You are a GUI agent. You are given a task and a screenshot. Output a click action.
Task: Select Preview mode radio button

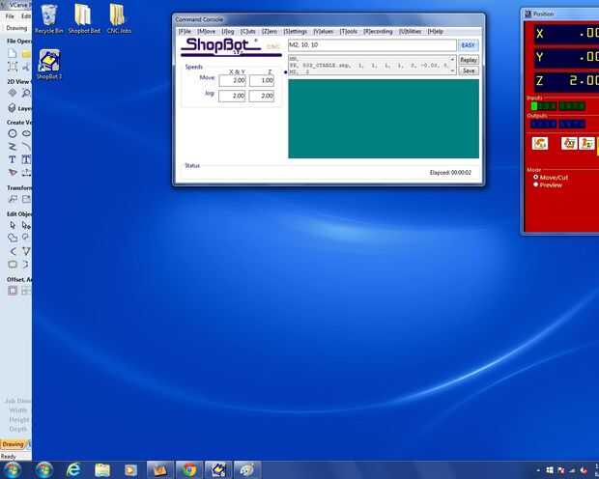(536, 184)
